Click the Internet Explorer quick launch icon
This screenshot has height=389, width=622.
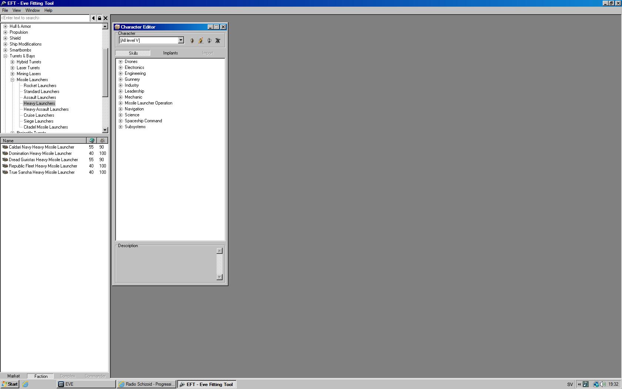click(25, 384)
